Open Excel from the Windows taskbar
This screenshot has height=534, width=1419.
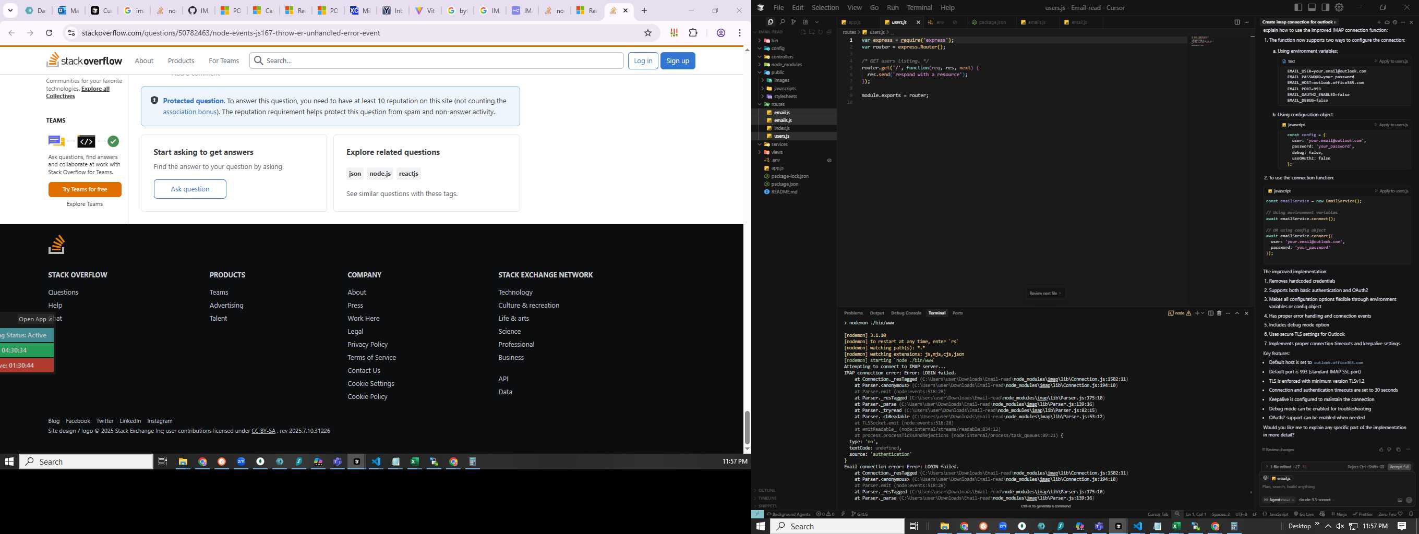414,462
